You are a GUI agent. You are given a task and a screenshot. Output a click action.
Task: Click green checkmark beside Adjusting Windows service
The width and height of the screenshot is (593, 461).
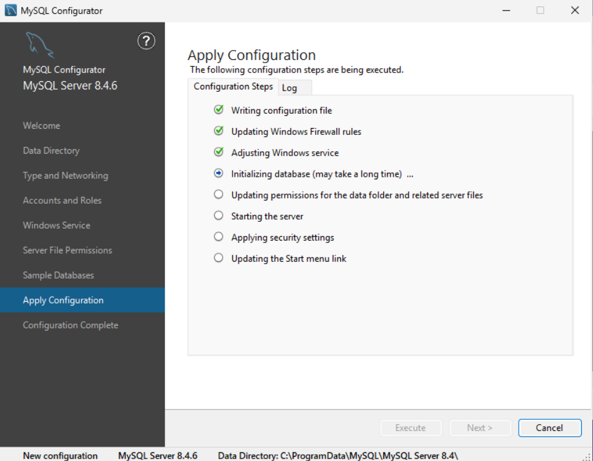pyautogui.click(x=218, y=152)
